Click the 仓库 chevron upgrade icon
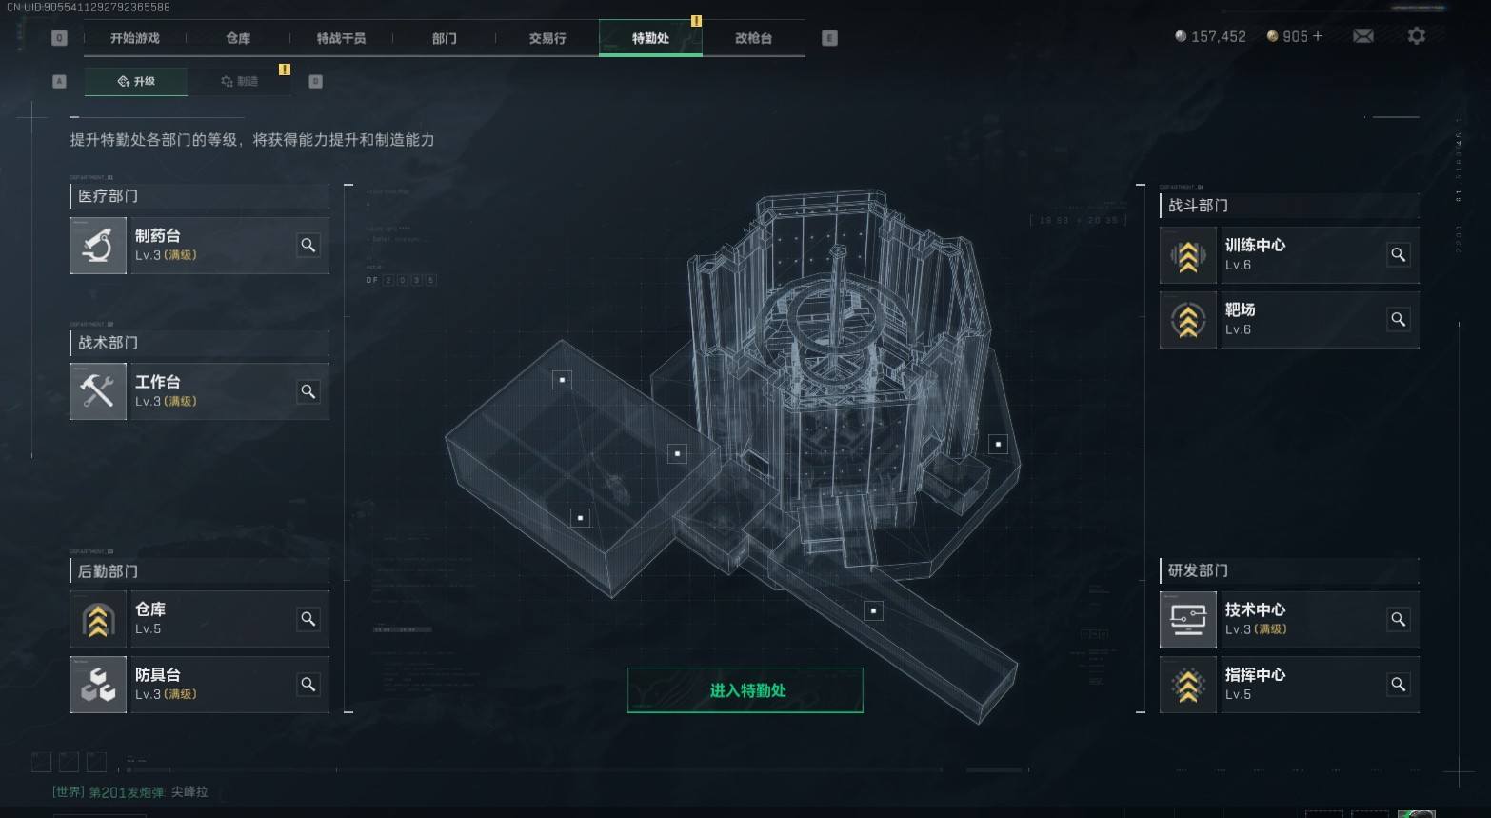 click(x=98, y=619)
